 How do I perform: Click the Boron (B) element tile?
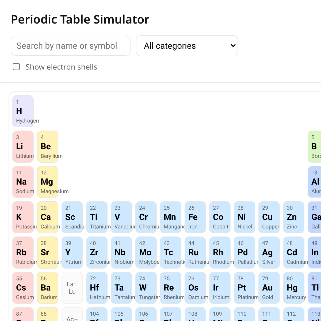point(315,147)
